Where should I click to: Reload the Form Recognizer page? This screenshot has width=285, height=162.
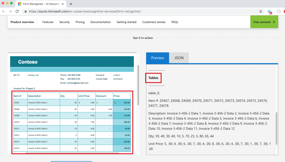click(17, 11)
